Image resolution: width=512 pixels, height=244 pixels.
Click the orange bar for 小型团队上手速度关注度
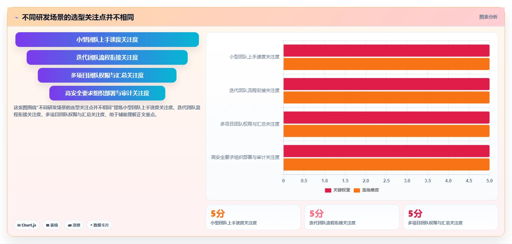click(386, 64)
